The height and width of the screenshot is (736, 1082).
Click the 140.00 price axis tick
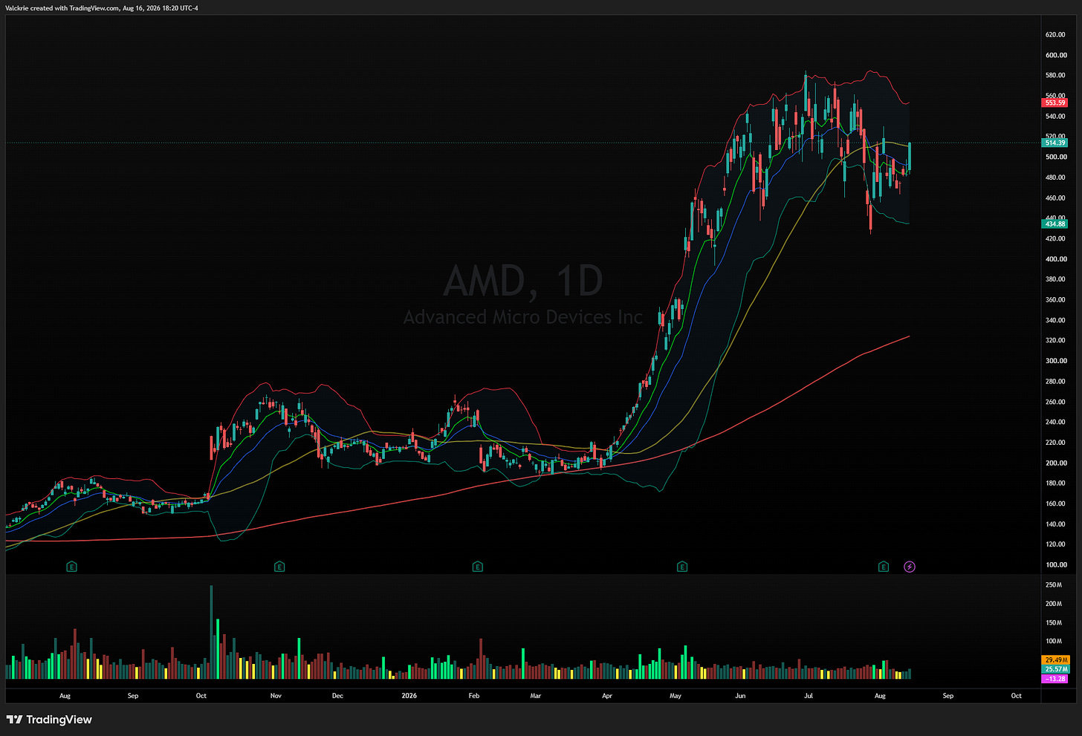tap(1056, 524)
